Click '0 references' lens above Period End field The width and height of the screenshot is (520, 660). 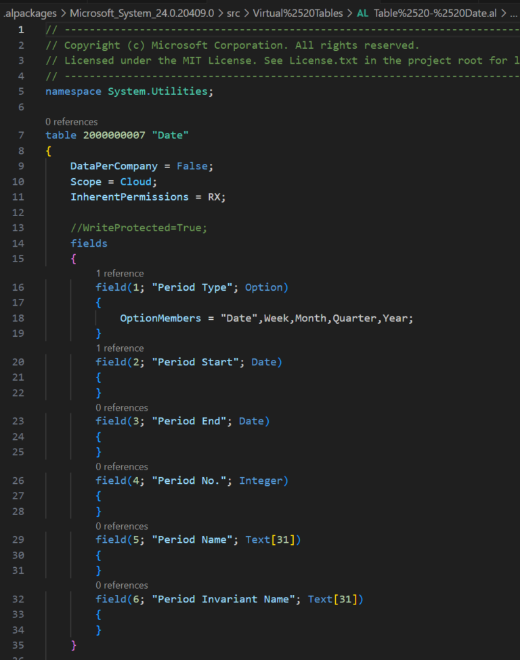[x=122, y=408]
